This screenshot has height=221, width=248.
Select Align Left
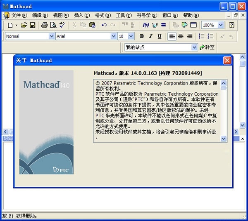click(x=172, y=36)
